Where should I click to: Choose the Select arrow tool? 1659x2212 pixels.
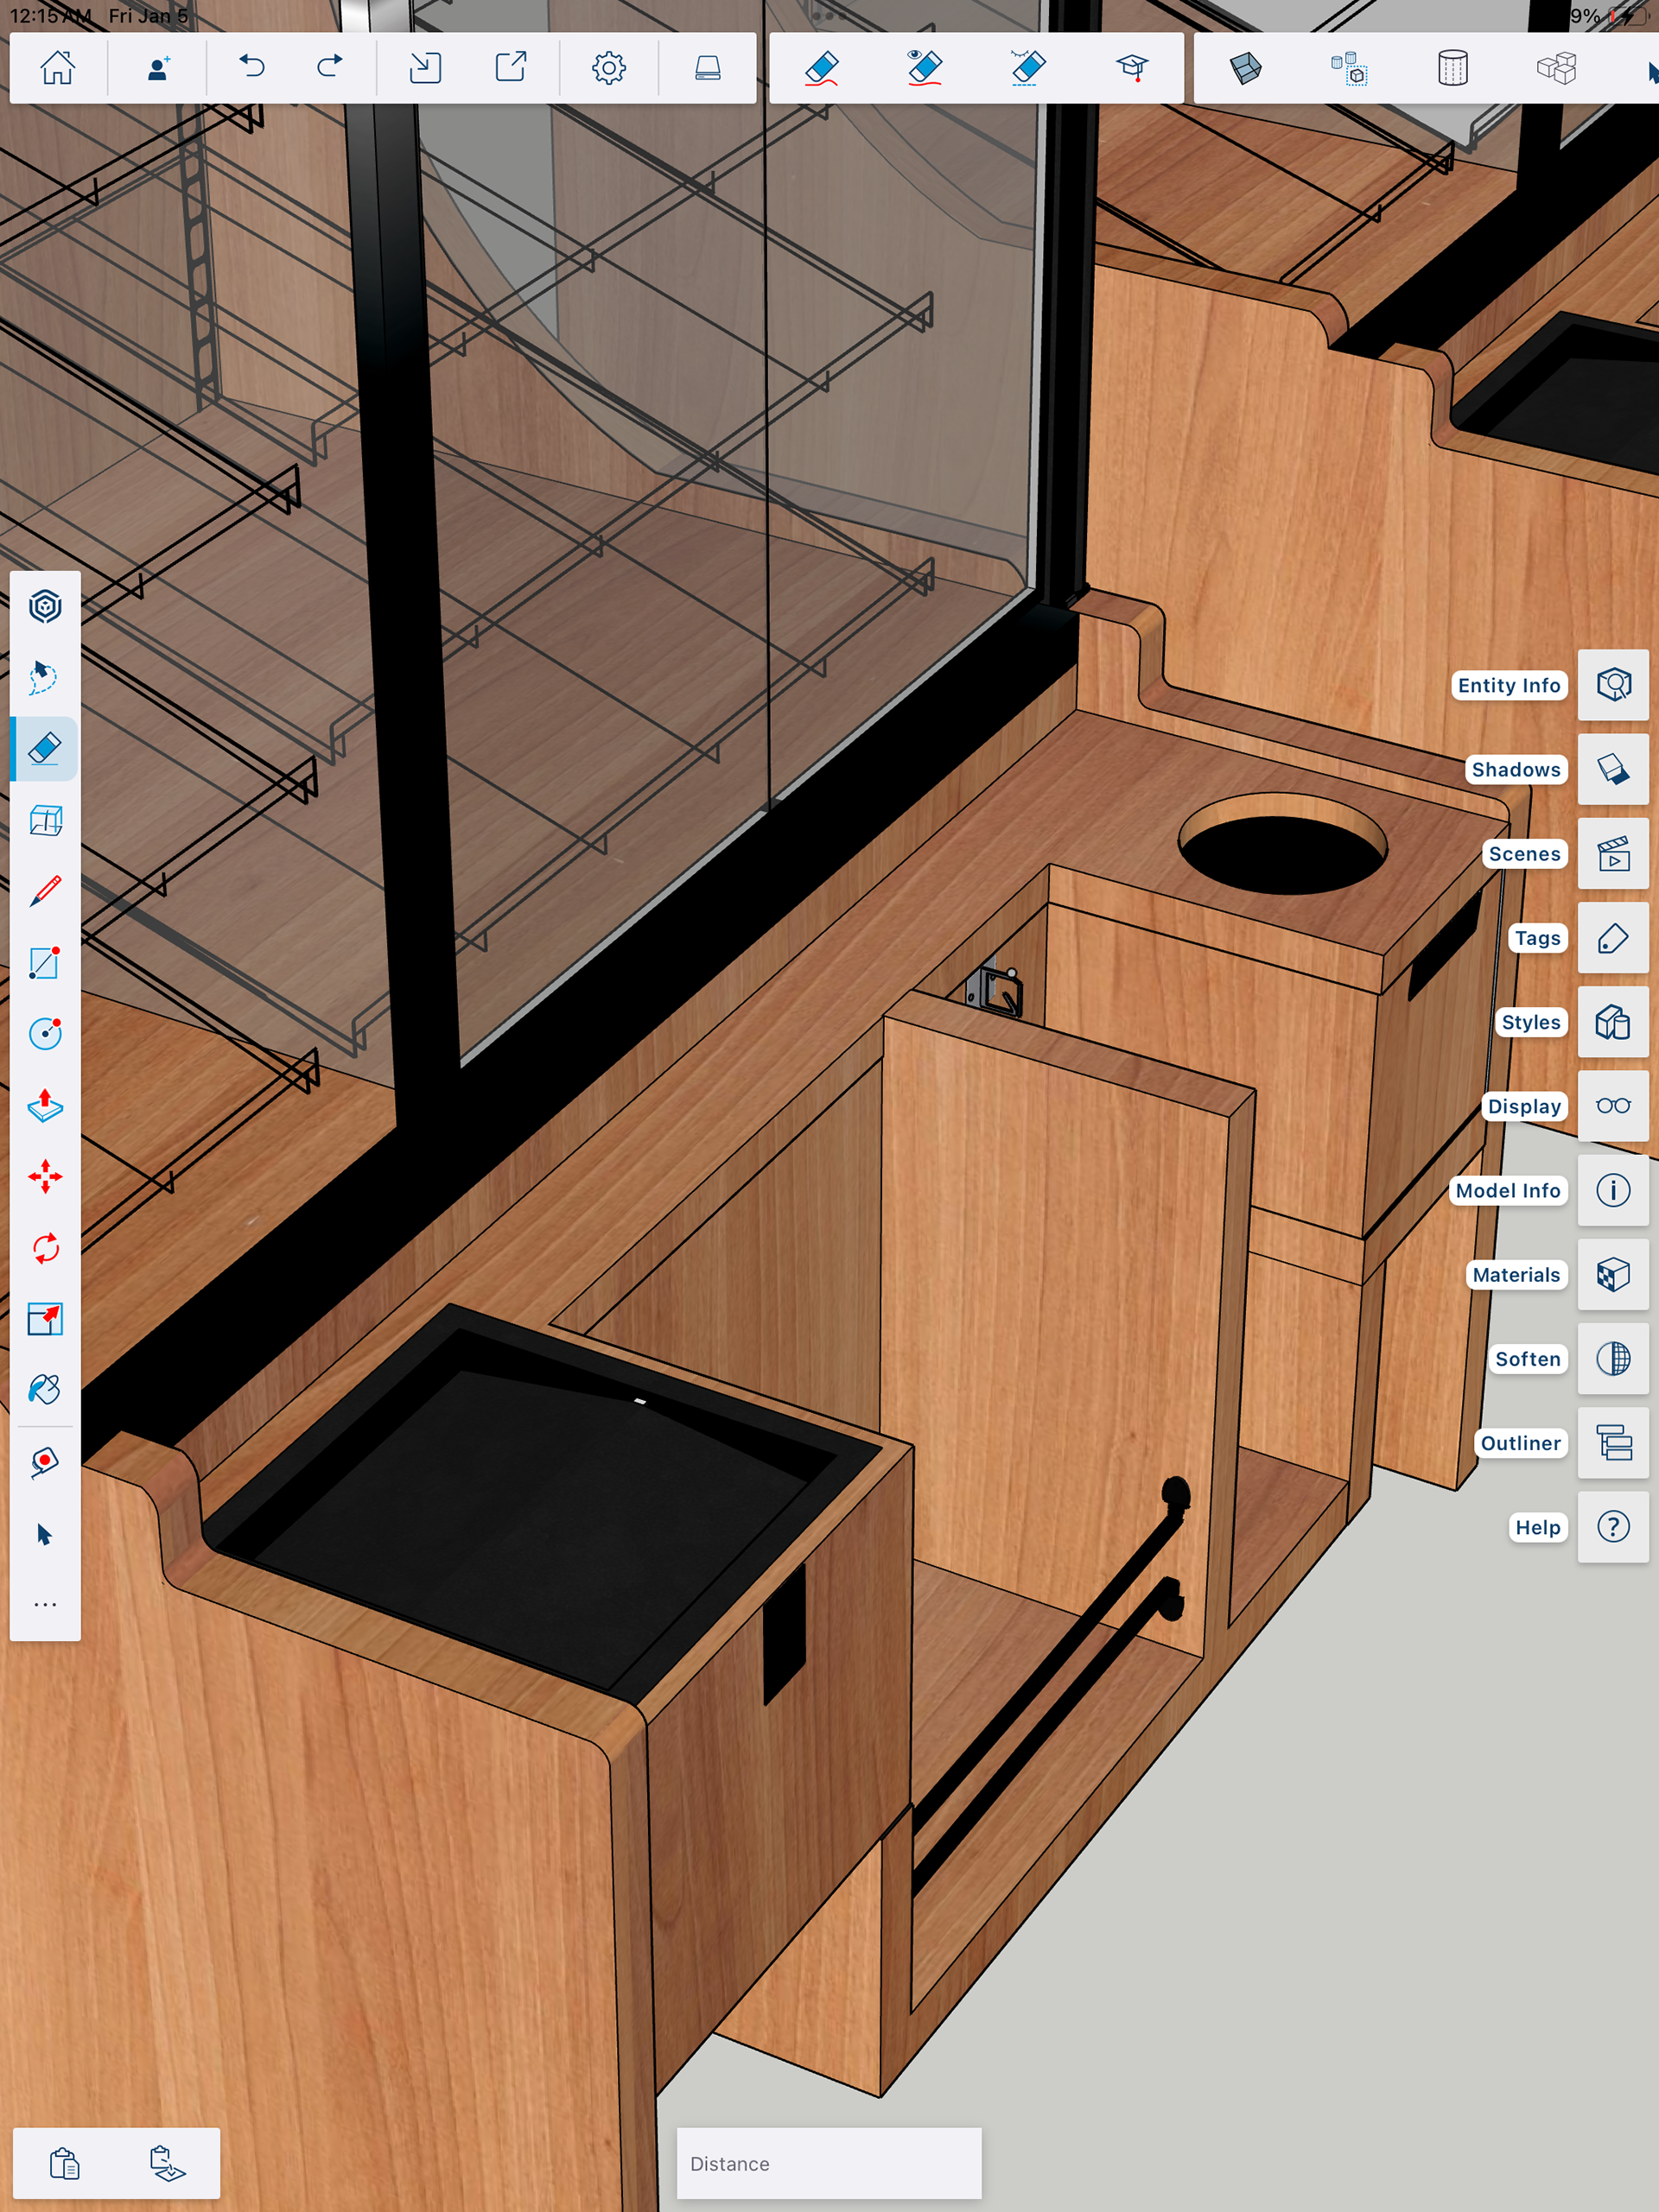[45, 1534]
